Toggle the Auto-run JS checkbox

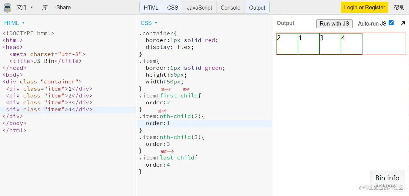391,23
